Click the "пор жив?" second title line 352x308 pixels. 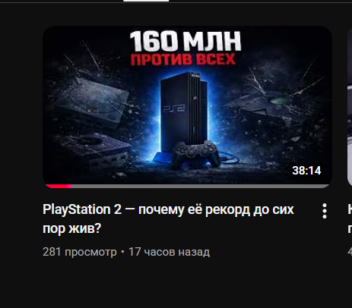[x=72, y=228]
